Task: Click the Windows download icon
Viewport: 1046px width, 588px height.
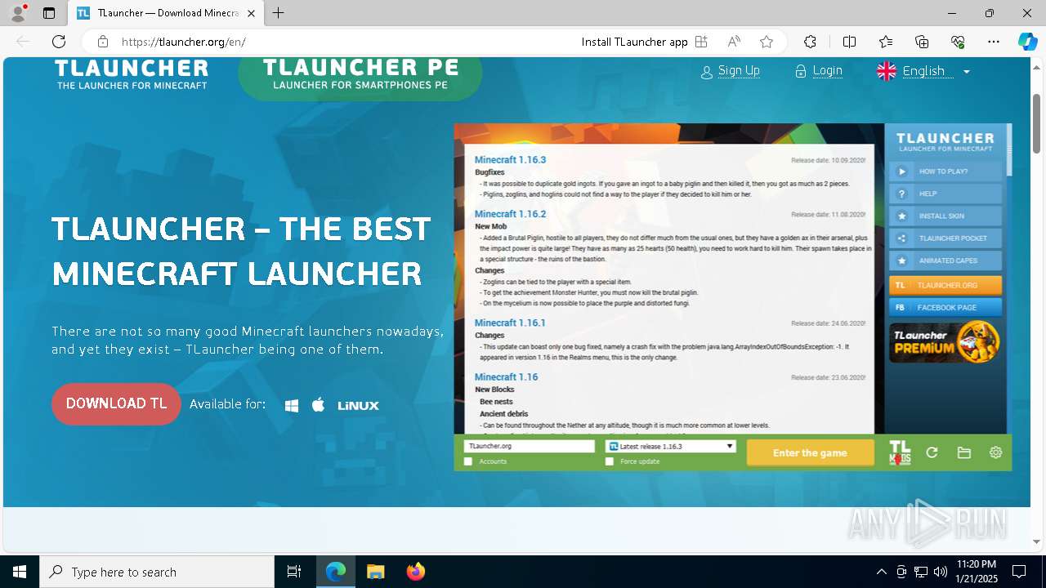Action: click(292, 405)
